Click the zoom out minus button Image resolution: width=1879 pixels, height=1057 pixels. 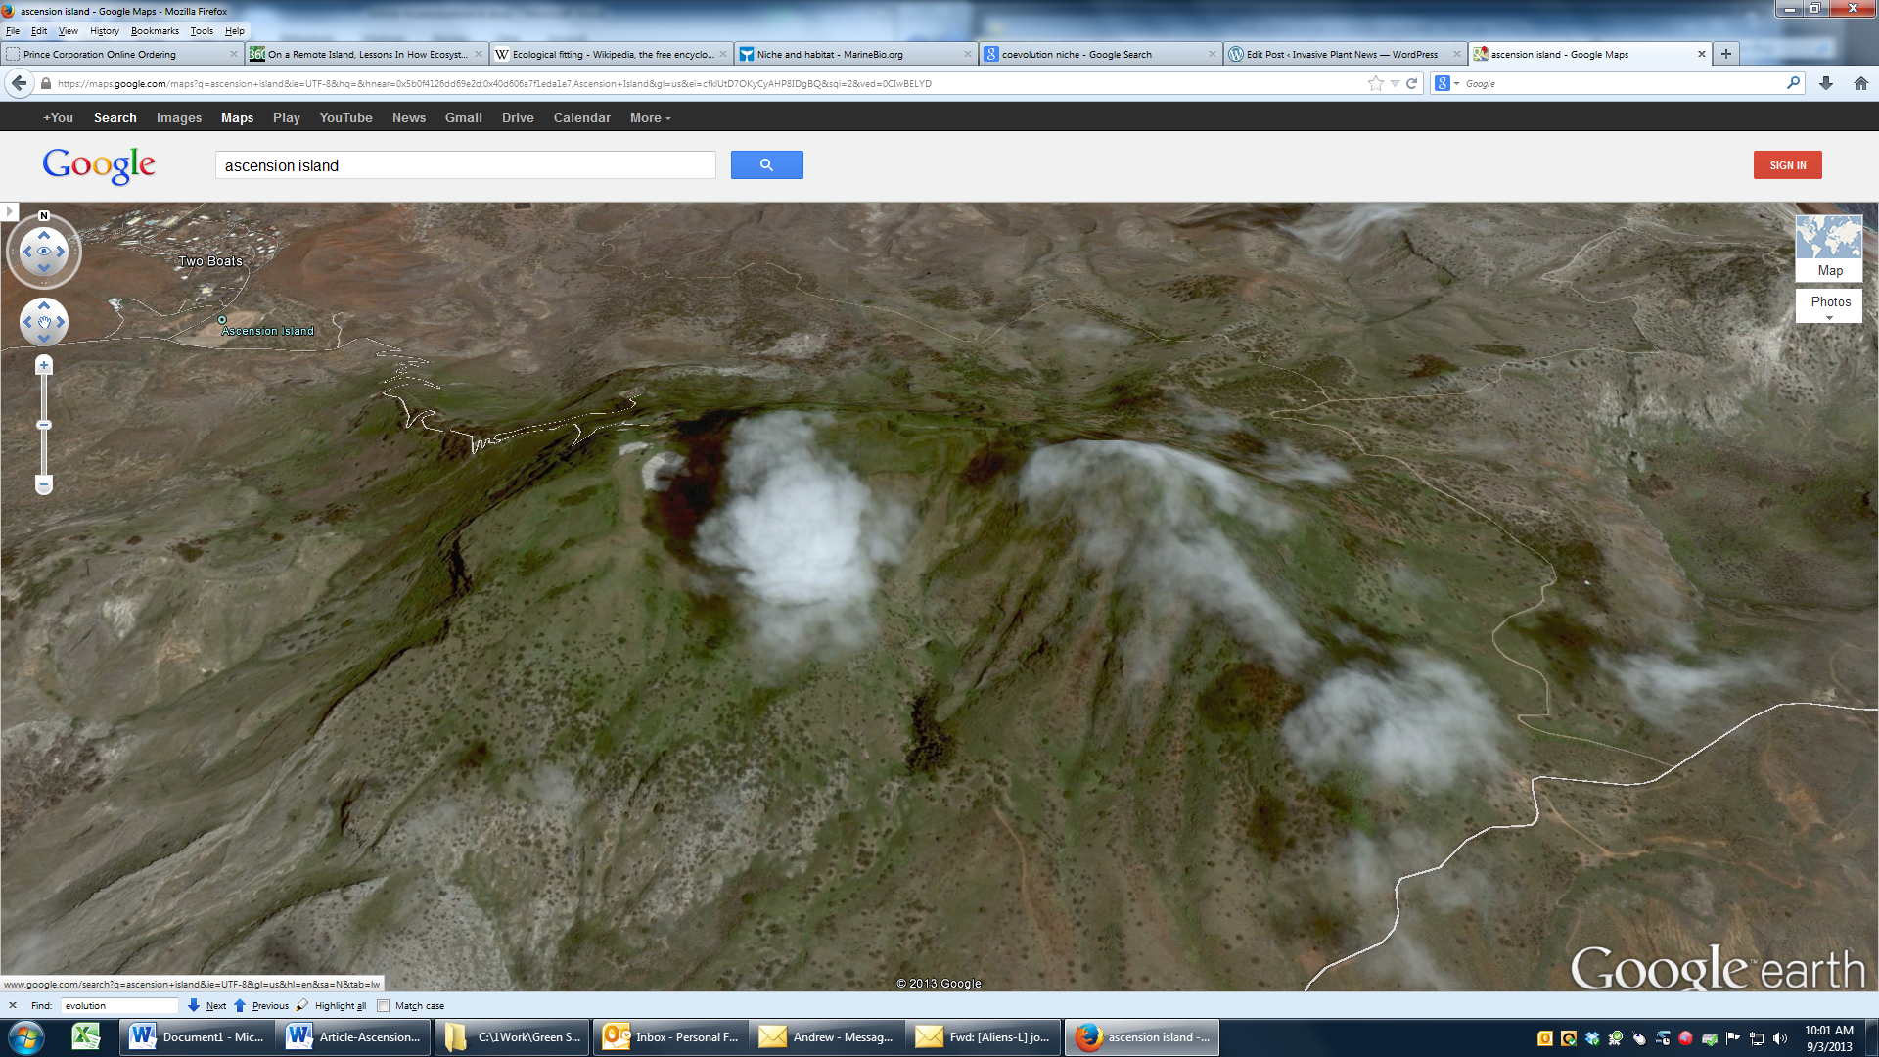[x=44, y=484]
